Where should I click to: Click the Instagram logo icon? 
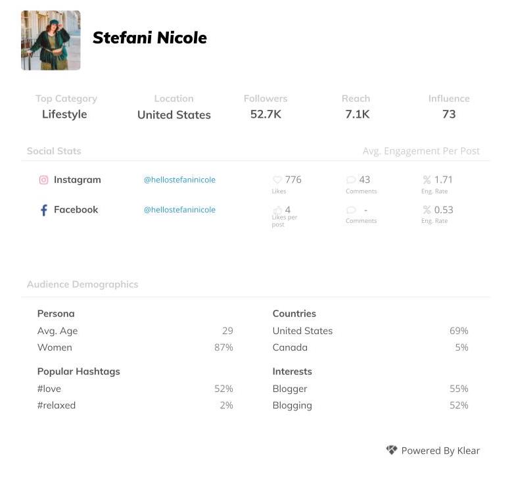44,180
